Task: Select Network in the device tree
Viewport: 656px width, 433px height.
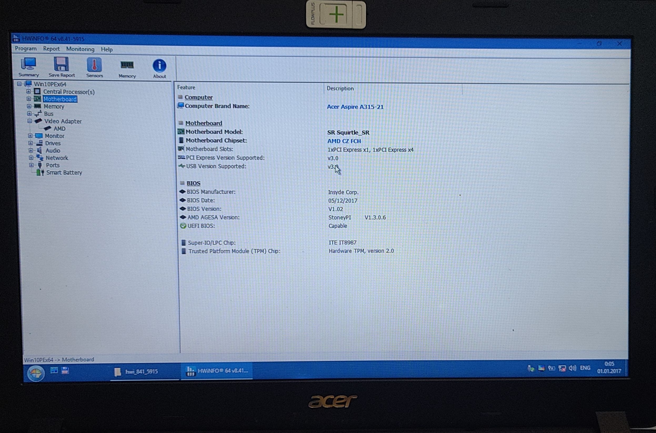Action: [x=57, y=158]
